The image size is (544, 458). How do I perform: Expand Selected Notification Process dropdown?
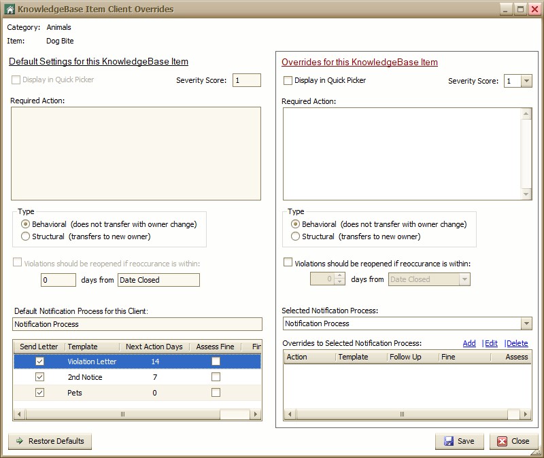[526, 323]
